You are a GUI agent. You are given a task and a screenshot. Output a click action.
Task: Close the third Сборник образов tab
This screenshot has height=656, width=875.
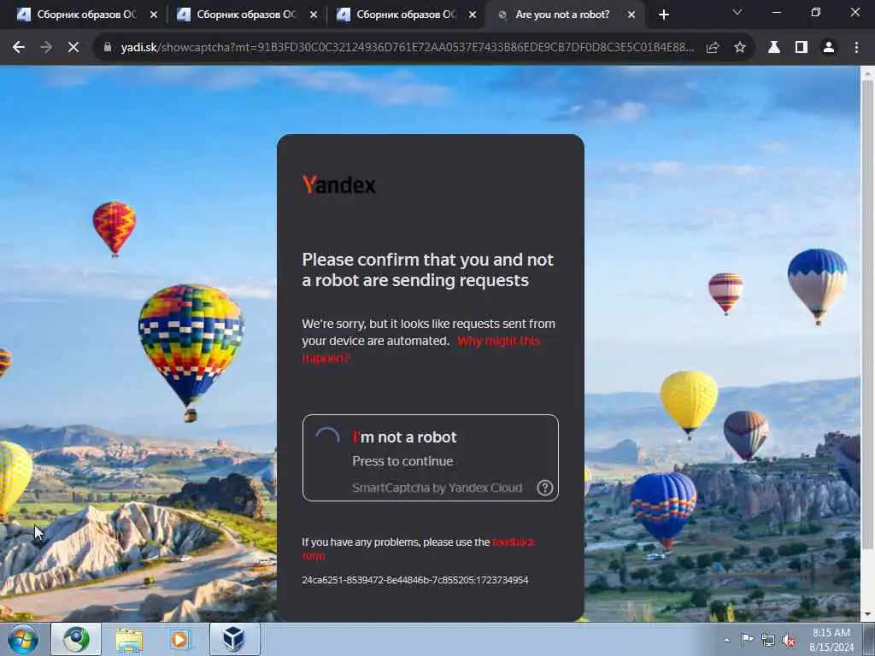pyautogui.click(x=473, y=15)
